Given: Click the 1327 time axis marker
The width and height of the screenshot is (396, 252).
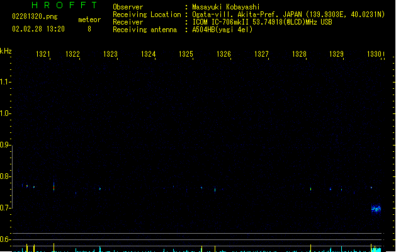Looking at the screenshot, I should (261, 54).
